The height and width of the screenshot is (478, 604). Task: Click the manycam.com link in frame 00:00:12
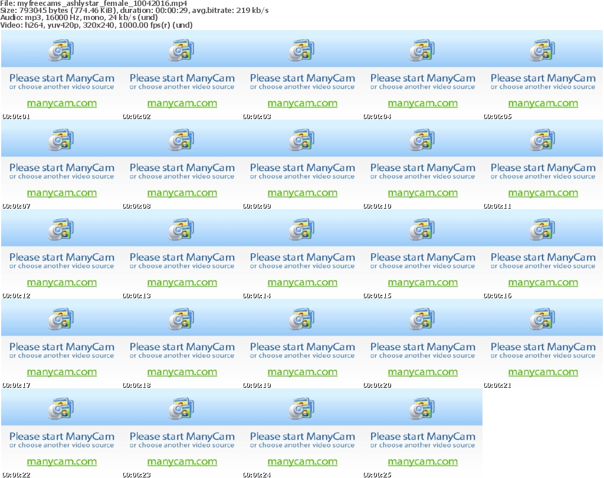tap(61, 283)
